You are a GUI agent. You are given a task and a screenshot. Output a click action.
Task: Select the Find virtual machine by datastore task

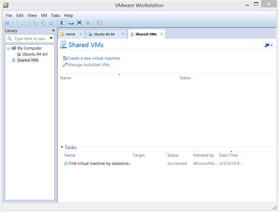tap(100, 164)
